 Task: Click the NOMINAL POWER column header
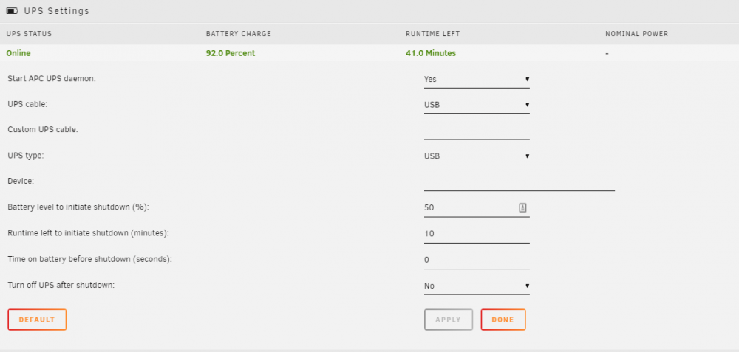[x=637, y=34]
